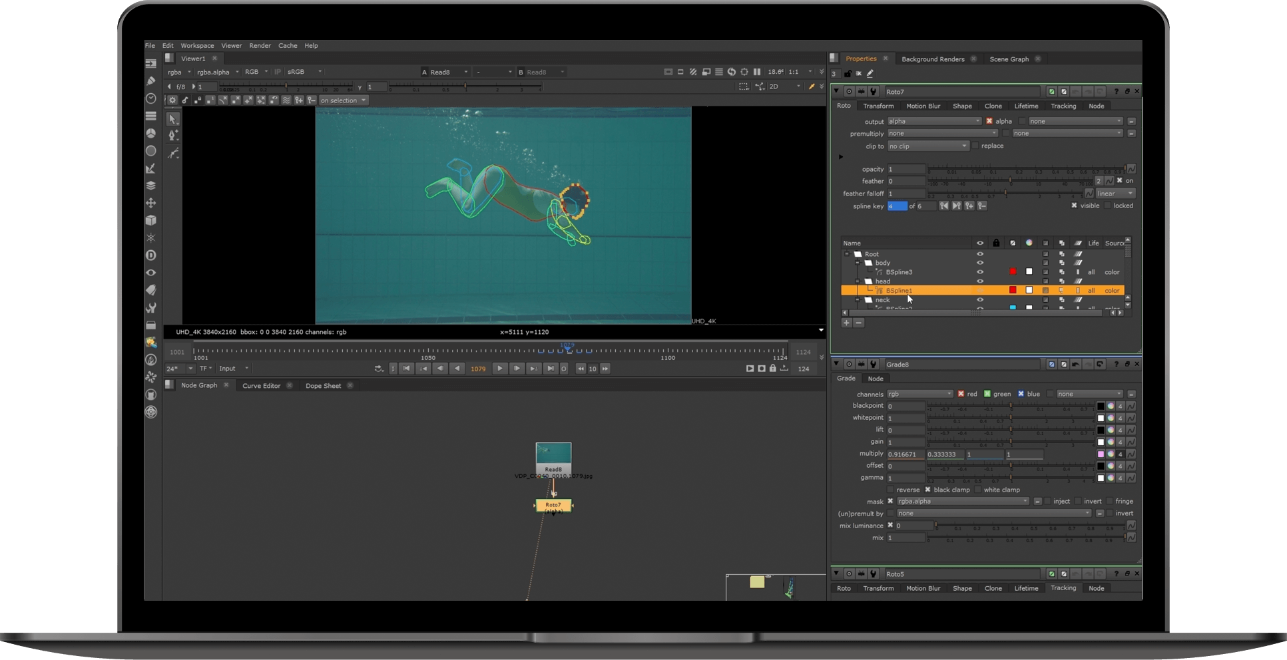Viewport: 1287px width, 660px height.
Task: Click the play forward button
Action: click(x=499, y=369)
